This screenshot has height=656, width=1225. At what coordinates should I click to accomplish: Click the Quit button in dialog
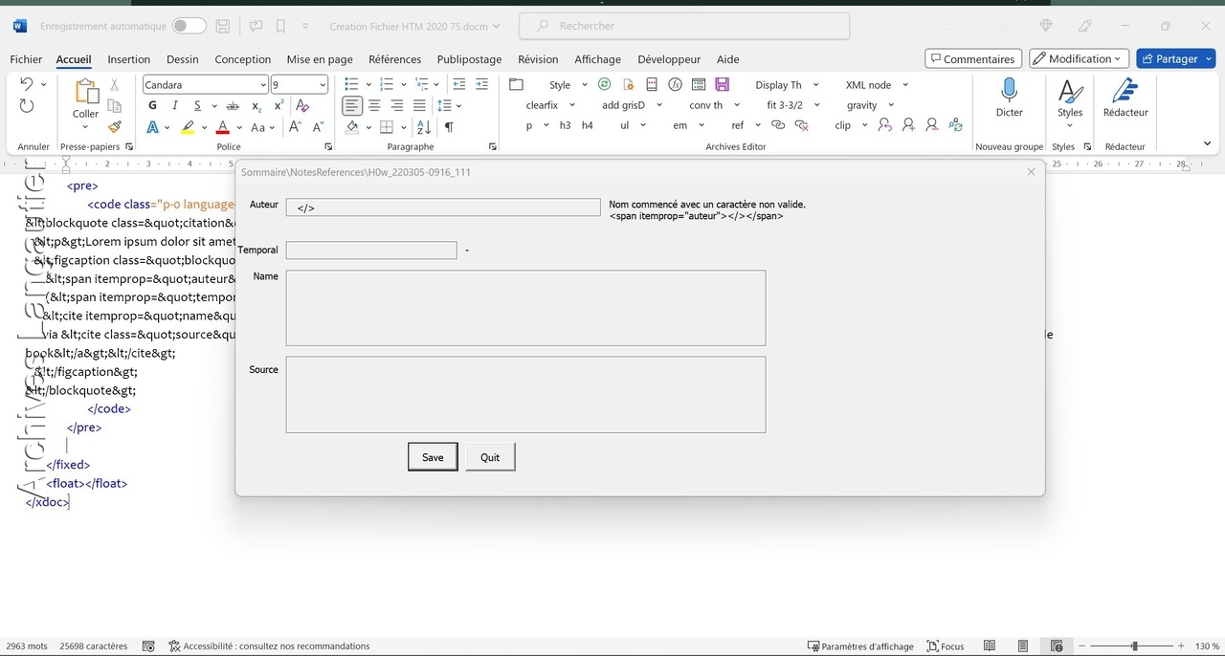point(490,457)
